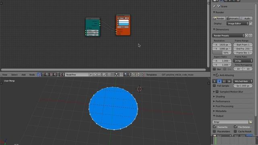Open the Mitchell-Netravali filter dropdown
Image resolution: width=258 pixels, height=145 pixels.
(x=243, y=81)
